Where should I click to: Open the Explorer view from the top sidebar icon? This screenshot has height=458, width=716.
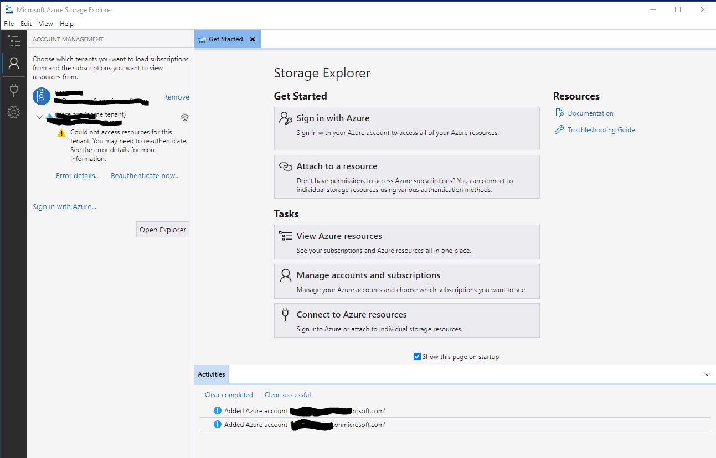tap(13, 41)
